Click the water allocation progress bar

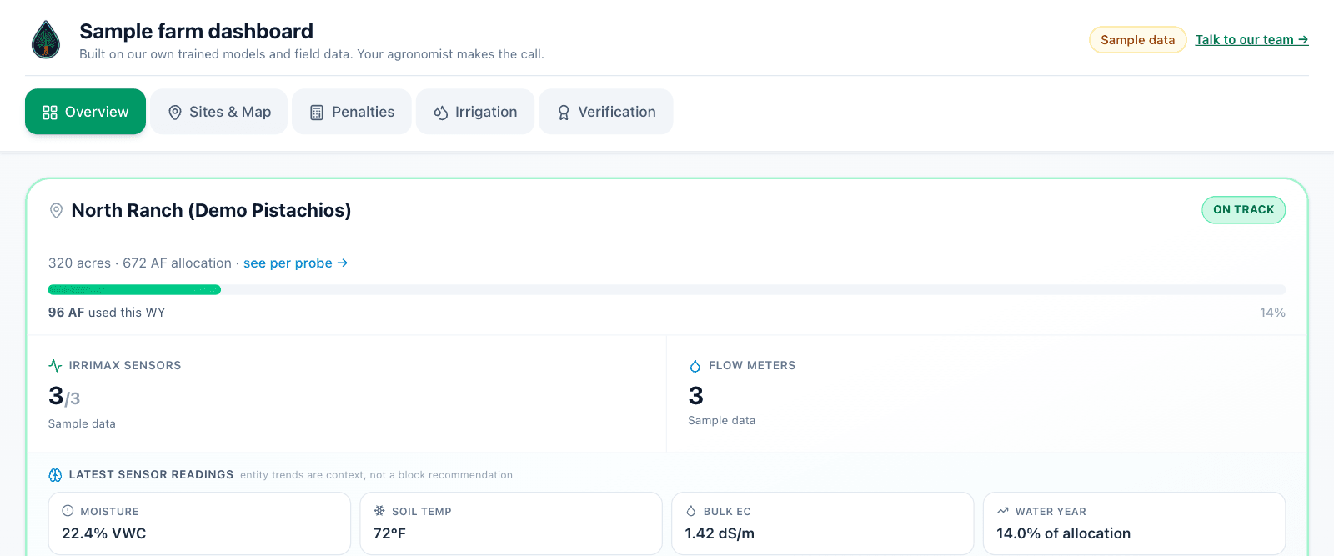pos(667,290)
